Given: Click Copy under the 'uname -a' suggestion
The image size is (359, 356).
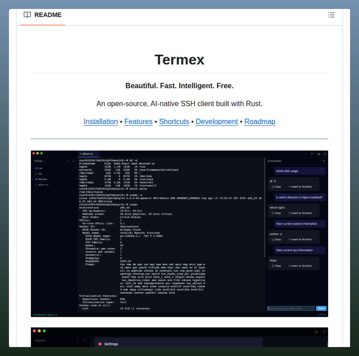Looking at the screenshot, I should click(x=276, y=240).
